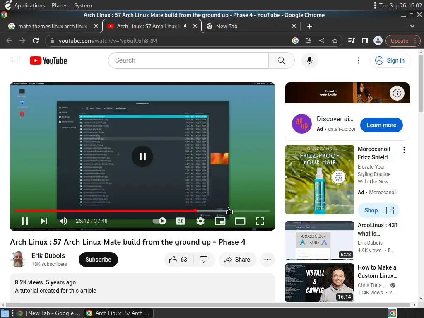Open video settings gear
This screenshot has height=318, width=424.
tap(200, 221)
